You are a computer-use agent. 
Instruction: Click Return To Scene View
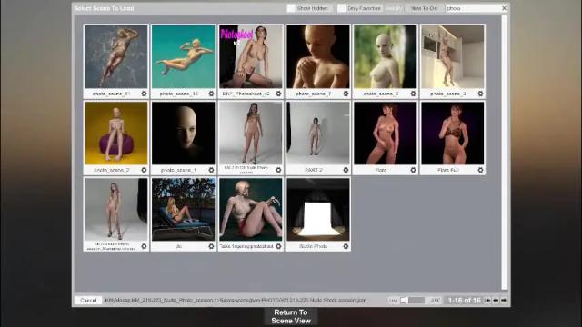(x=291, y=317)
